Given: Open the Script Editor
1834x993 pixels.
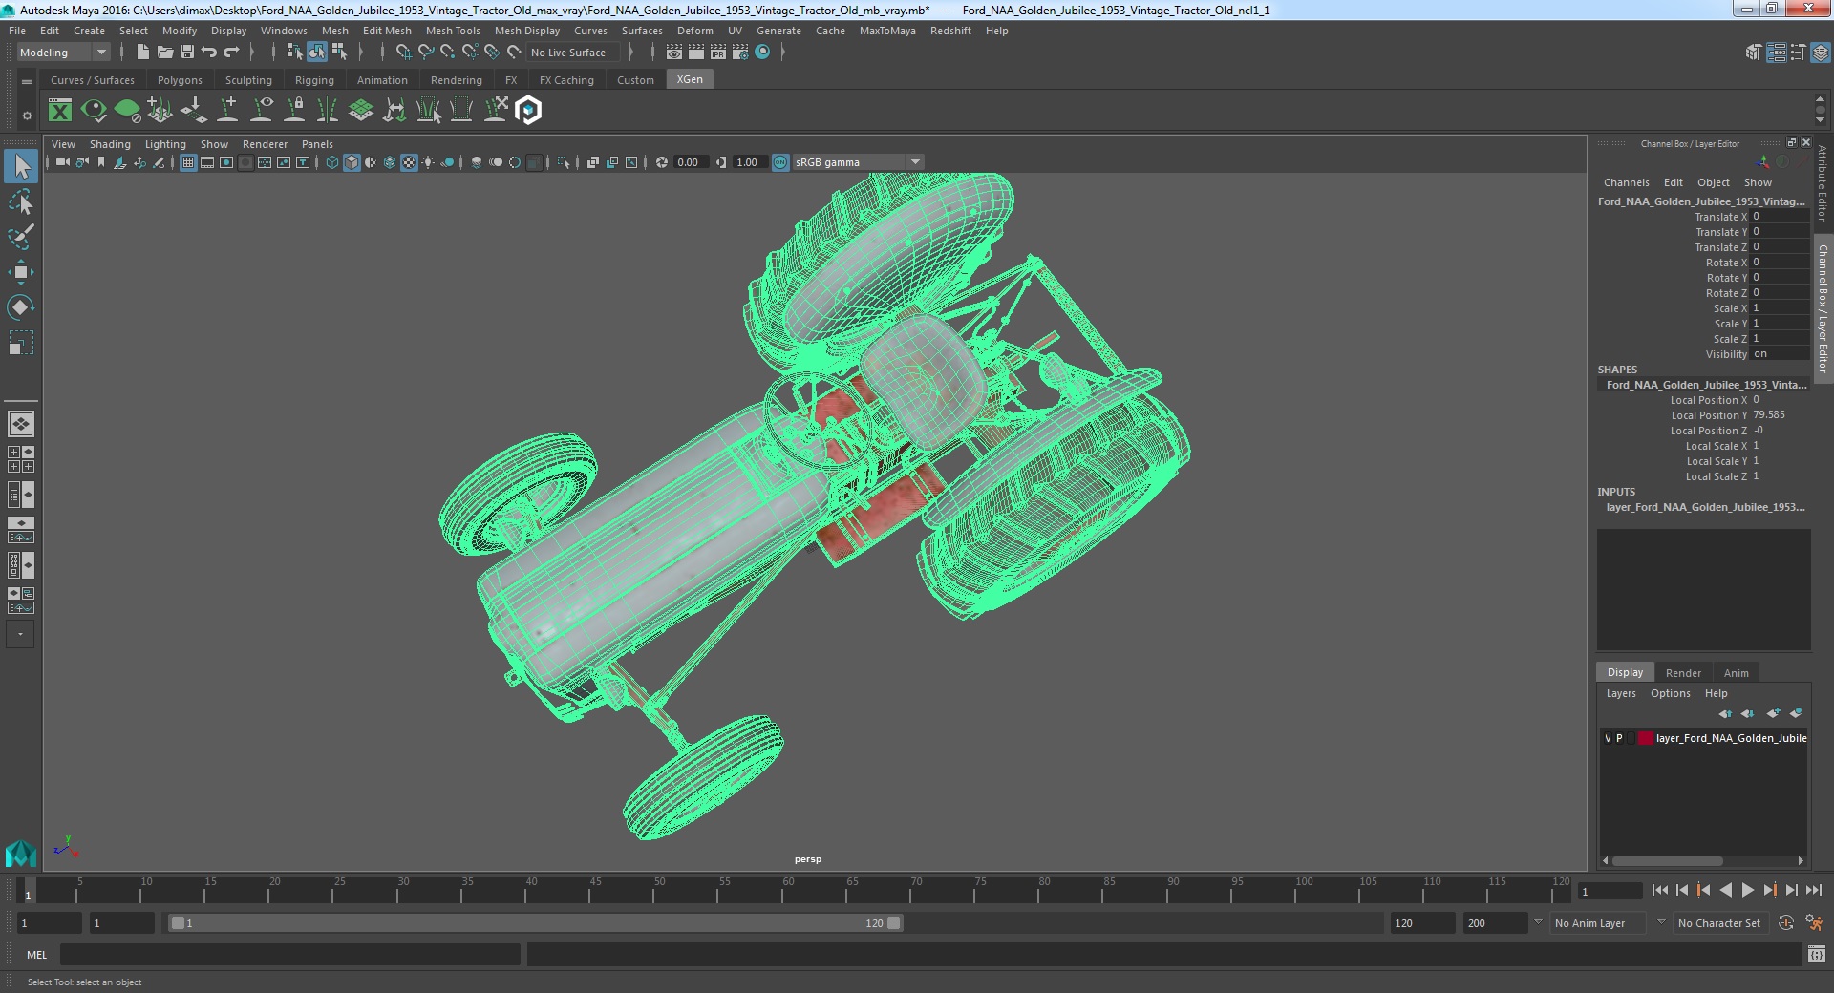Looking at the screenshot, I should point(1817,954).
